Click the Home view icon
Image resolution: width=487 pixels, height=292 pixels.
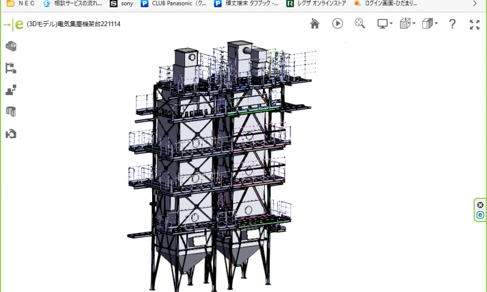(315, 24)
